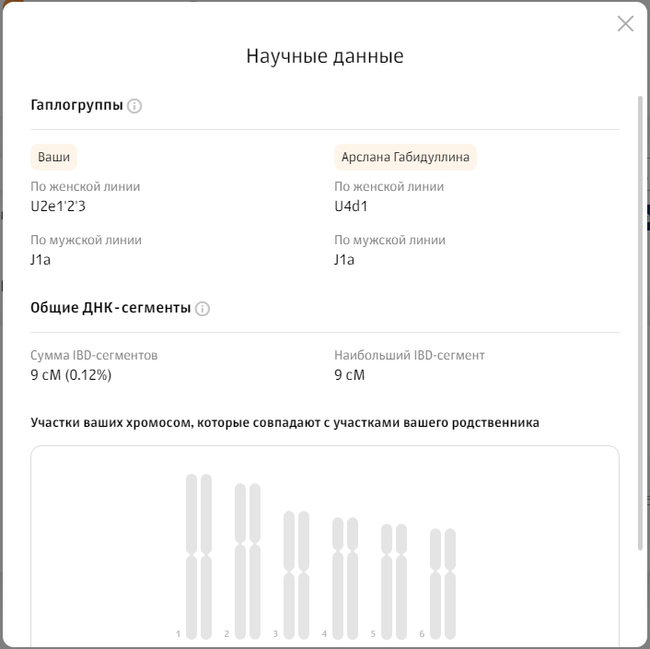The width and height of the screenshot is (650, 649).
Task: Click the chromosome 6 pair
Action: [442, 583]
